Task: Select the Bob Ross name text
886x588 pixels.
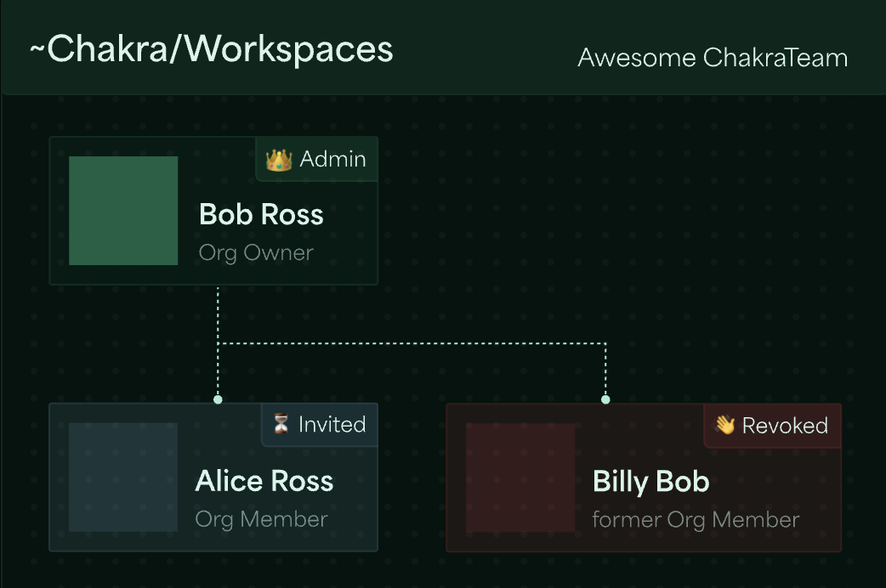Action: click(261, 215)
